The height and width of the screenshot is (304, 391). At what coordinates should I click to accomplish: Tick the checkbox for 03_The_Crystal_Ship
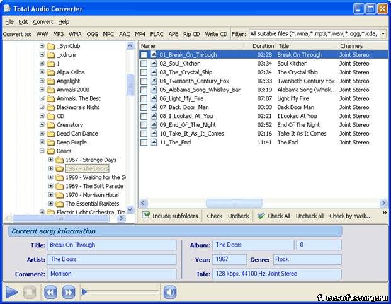tap(144, 72)
